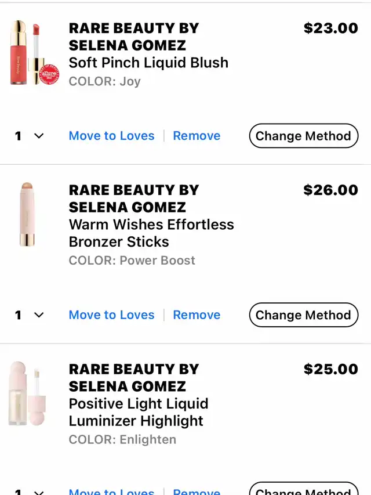Expand quantity dropdown for Positive Light Luminizer
Viewport: 371px width, 495px height.
click(29, 492)
